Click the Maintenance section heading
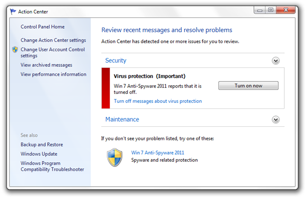This screenshot has width=306, height=197. 122,119
